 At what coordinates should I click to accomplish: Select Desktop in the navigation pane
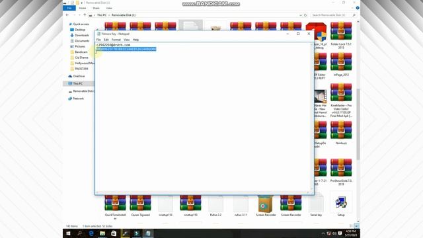click(80, 30)
